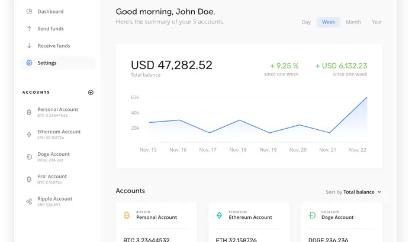Click the Pro' Account Bitcoin icon

point(29,179)
